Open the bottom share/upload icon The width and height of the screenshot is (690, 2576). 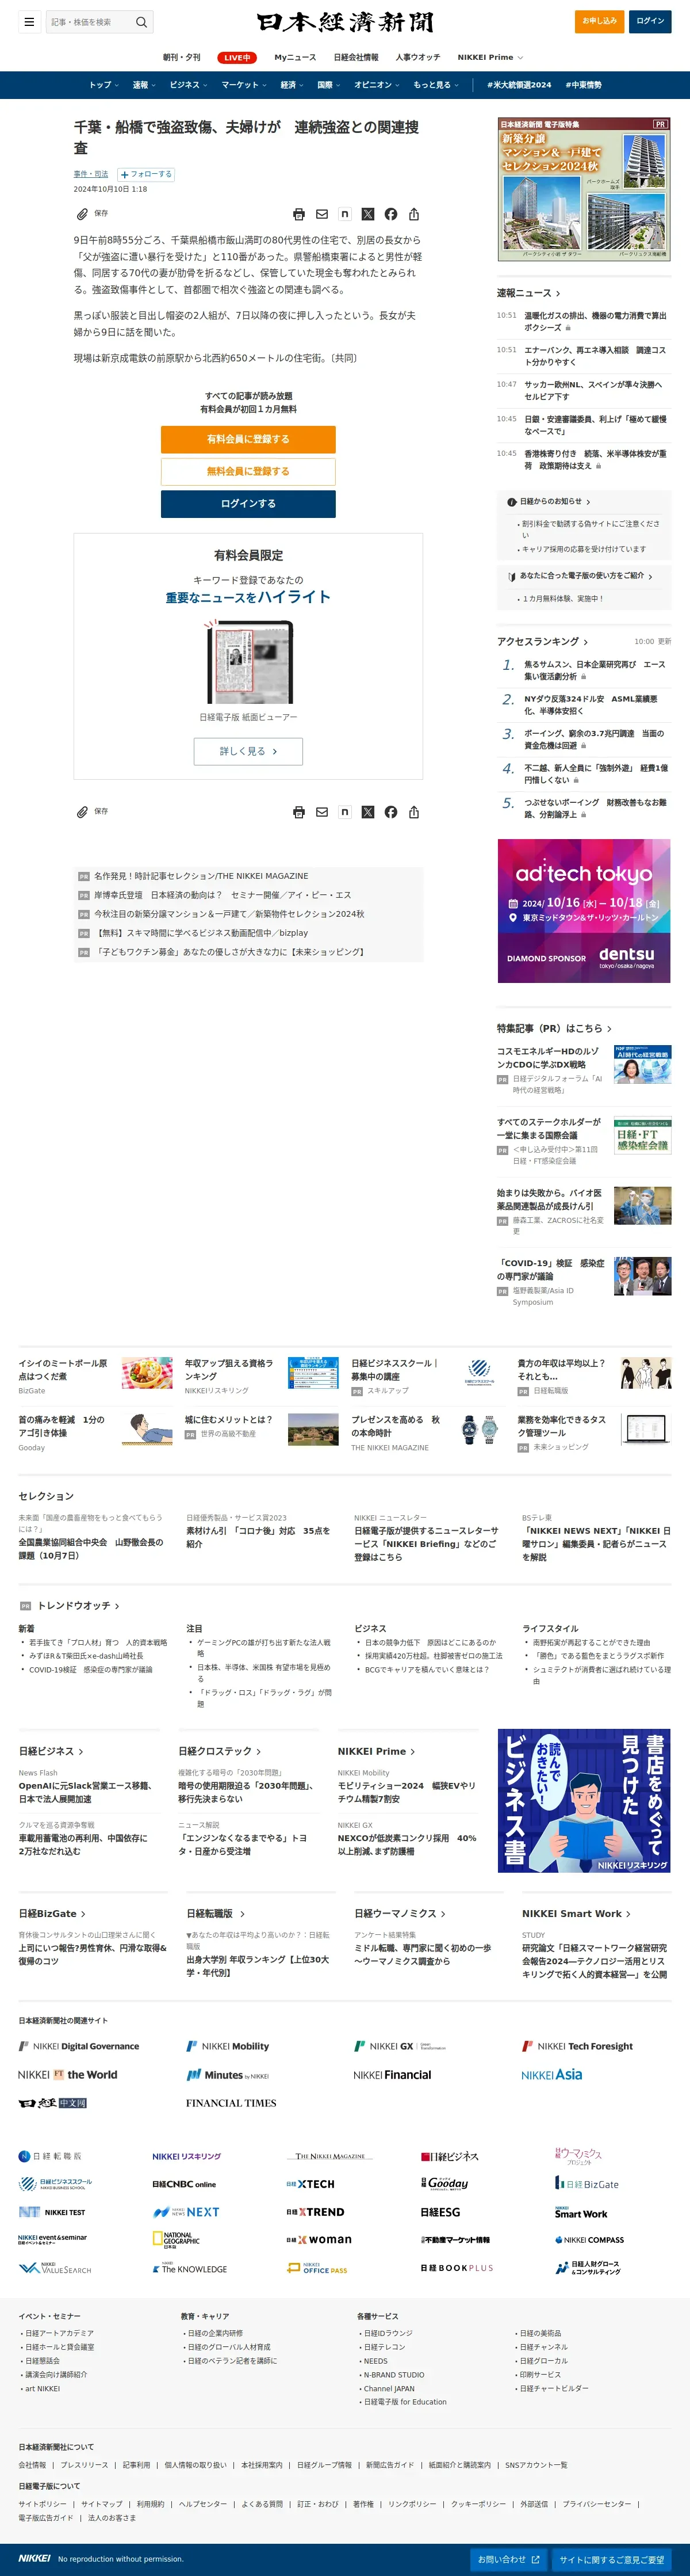coord(413,812)
